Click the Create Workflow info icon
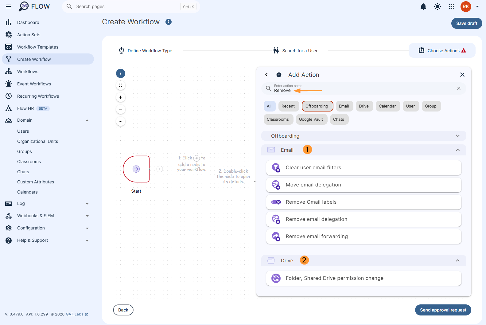This screenshot has height=325, width=486. (169, 22)
